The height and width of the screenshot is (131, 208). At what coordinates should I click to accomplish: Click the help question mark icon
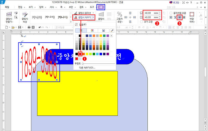(x=191, y=2)
